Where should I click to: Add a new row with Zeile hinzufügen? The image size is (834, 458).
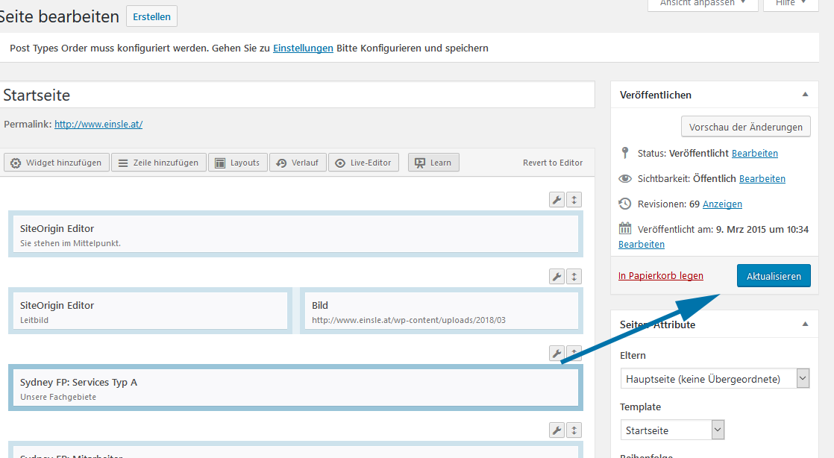158,163
